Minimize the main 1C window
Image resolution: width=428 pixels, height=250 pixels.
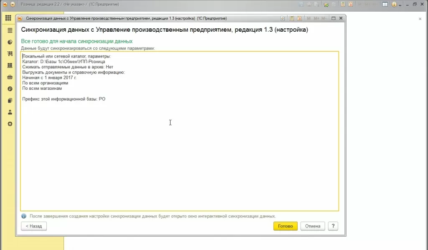(407, 4)
